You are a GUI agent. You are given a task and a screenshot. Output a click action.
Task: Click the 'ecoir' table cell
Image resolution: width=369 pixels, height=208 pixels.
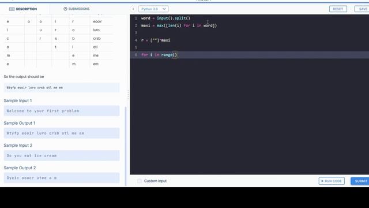[97, 21]
